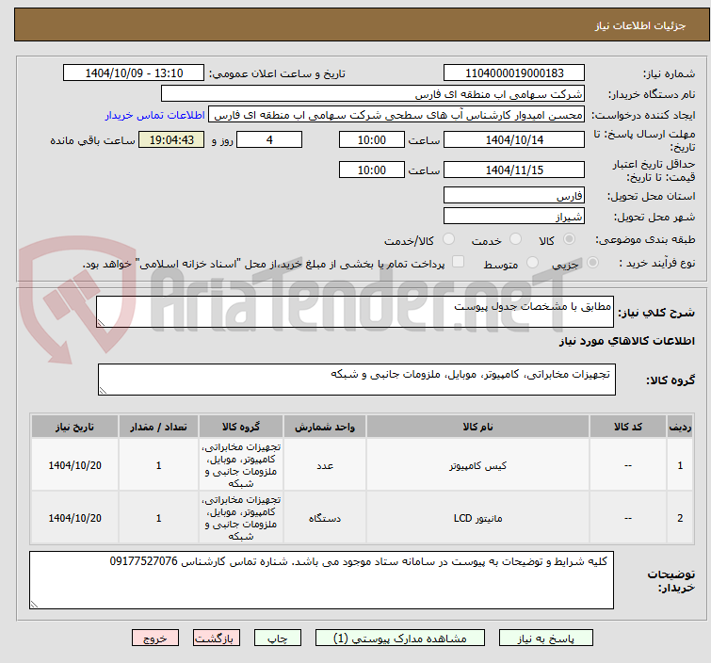Screen dimensions: 711x663
Task: Click the توضیحات خریدار text area
Action: (321, 580)
